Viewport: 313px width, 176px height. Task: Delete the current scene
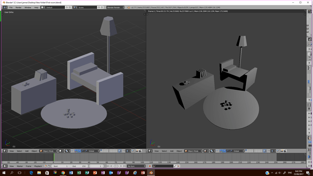(x=102, y=7)
